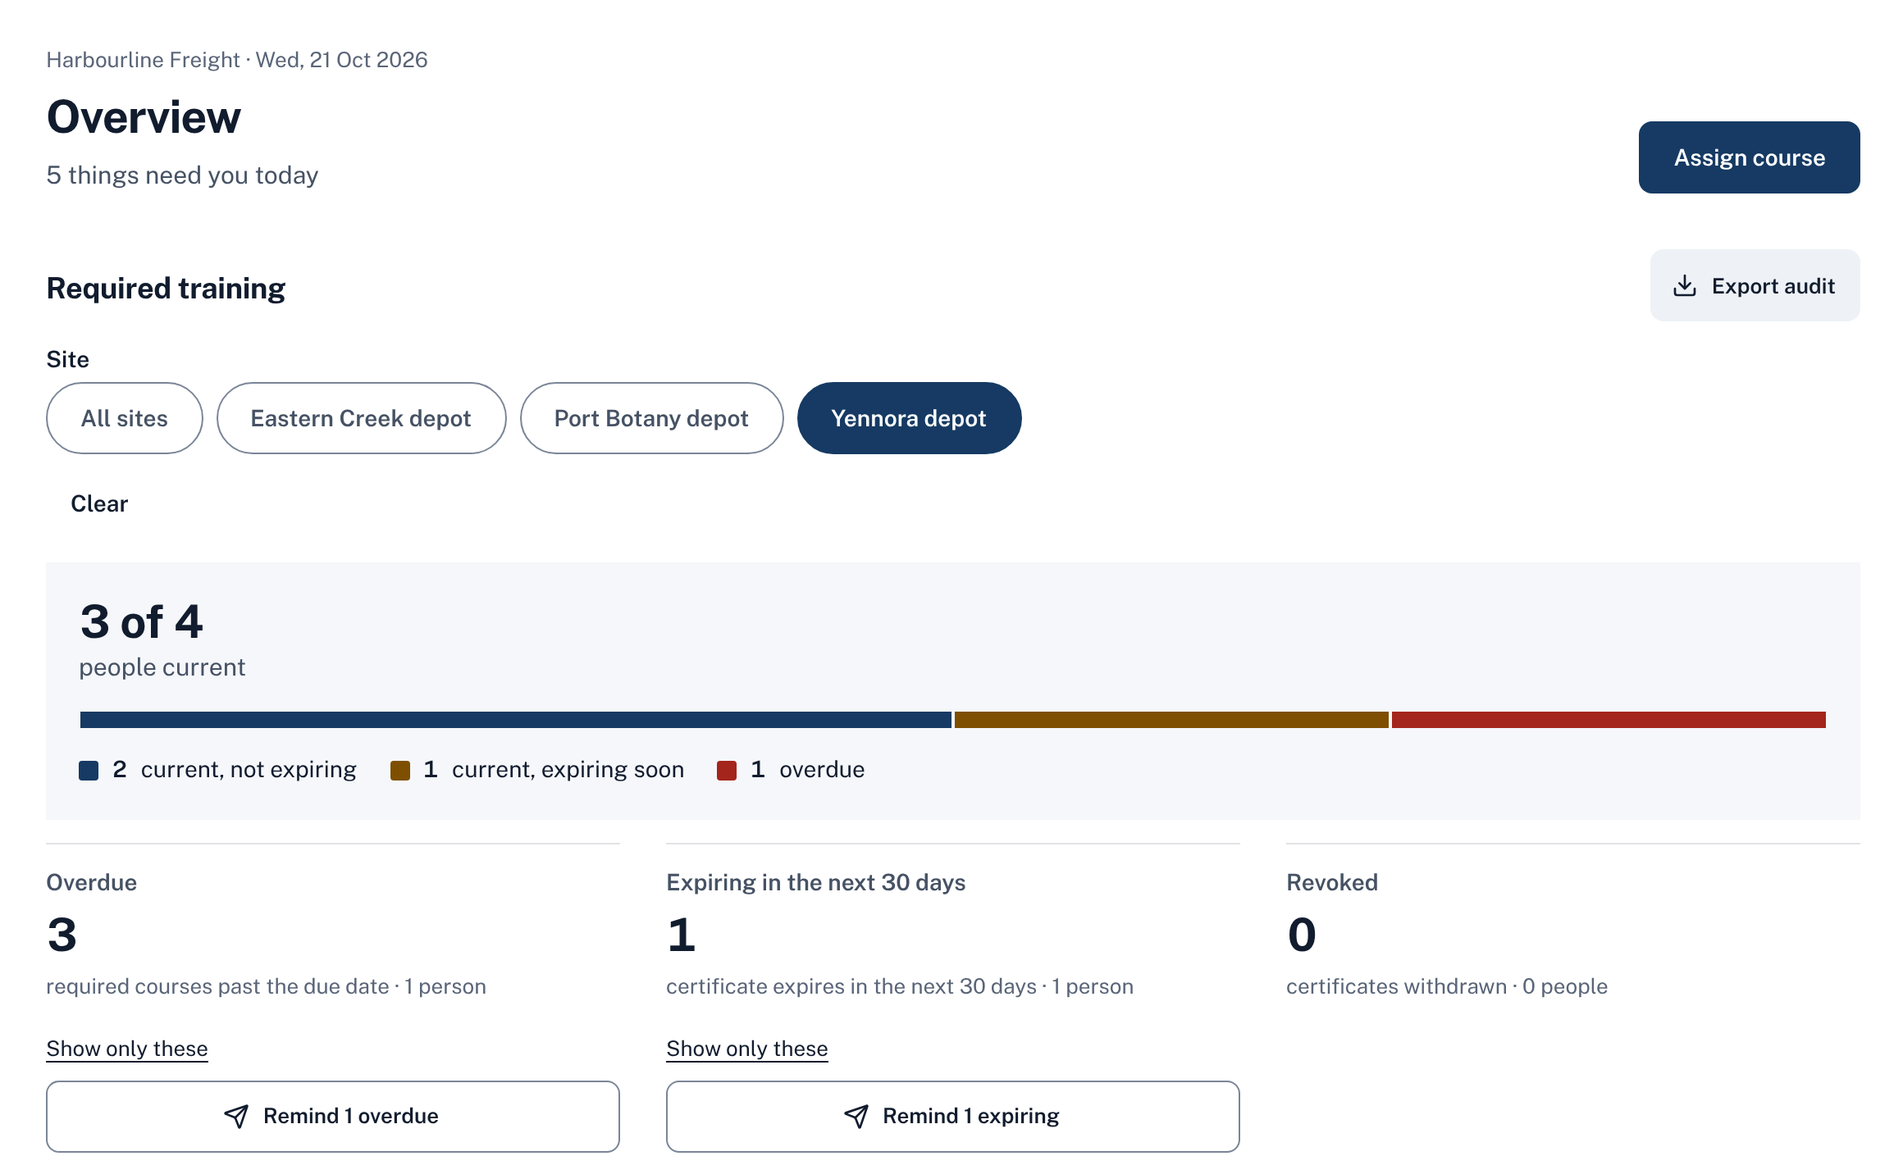
Task: Click the blue legend swatch for not expiring
Action: coord(89,771)
